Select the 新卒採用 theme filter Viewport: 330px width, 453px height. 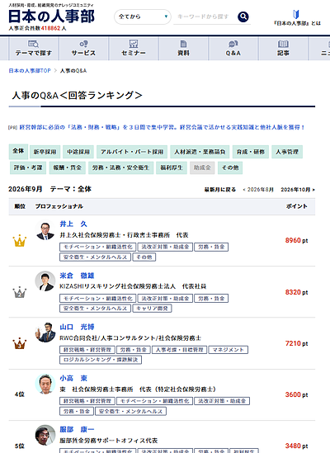45,152
